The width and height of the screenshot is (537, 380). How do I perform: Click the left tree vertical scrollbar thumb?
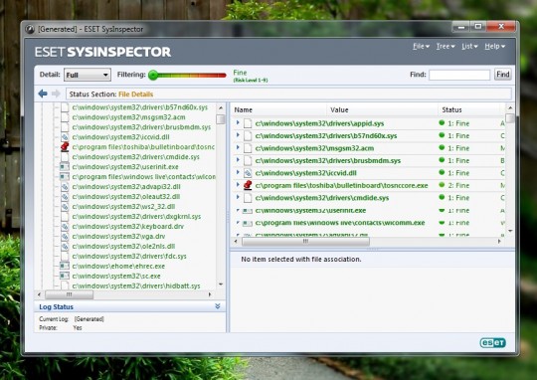[x=221, y=119]
